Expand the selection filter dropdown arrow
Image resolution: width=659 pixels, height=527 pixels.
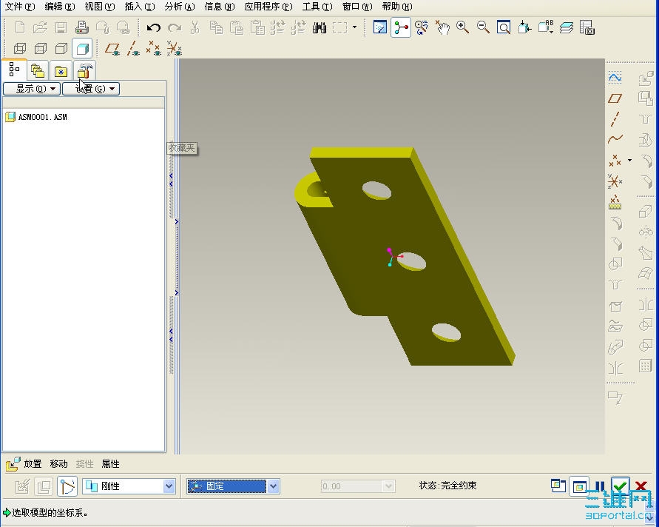(354, 27)
